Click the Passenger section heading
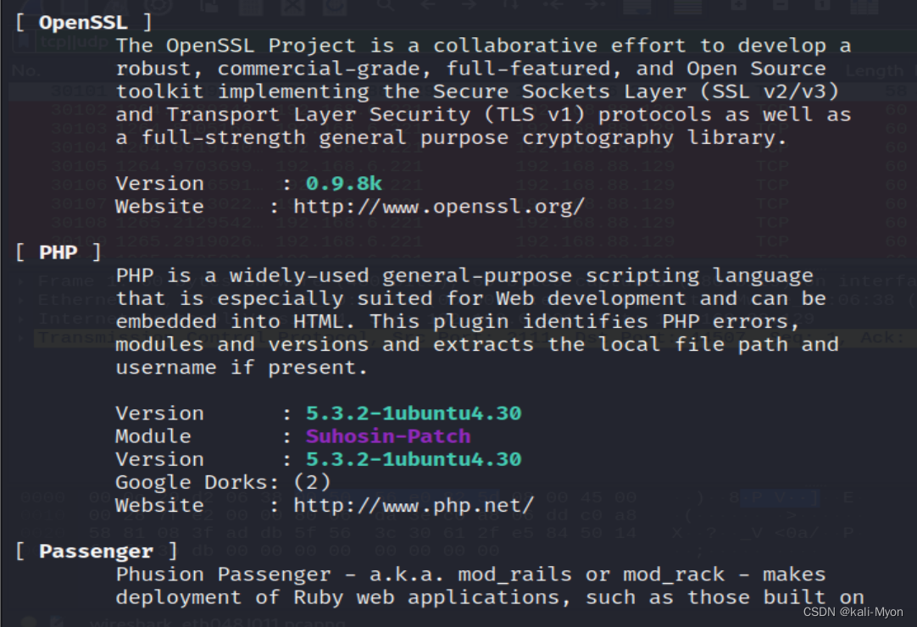Image resolution: width=917 pixels, height=627 pixels. (96, 552)
